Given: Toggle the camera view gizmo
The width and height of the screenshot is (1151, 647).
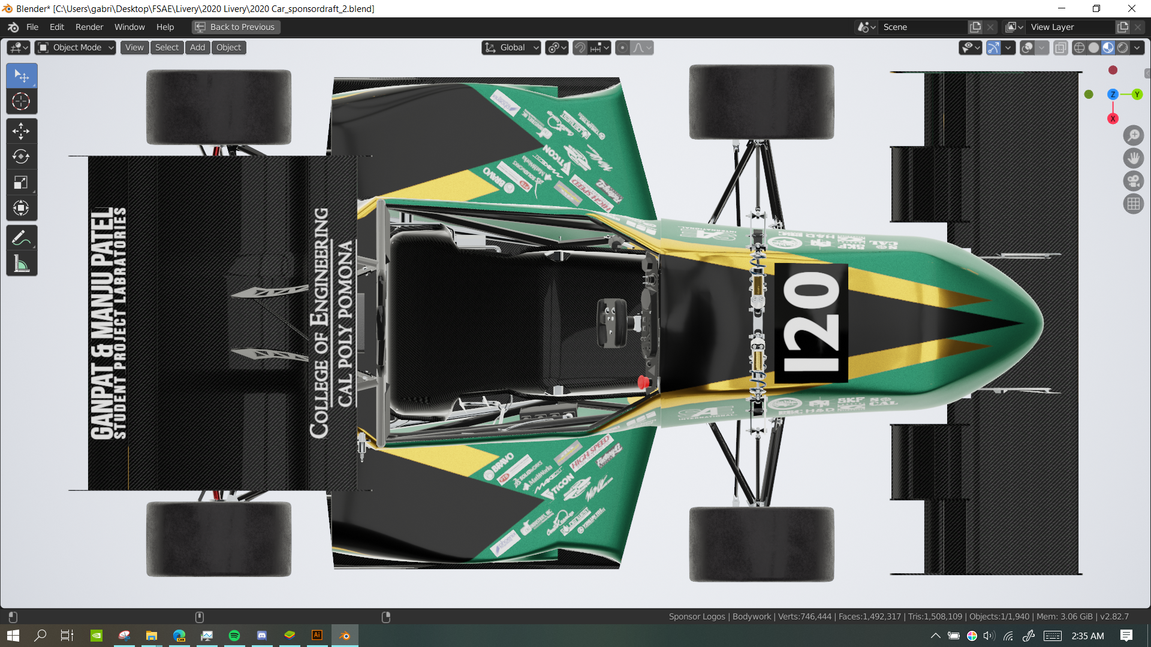Looking at the screenshot, I should (x=1133, y=181).
